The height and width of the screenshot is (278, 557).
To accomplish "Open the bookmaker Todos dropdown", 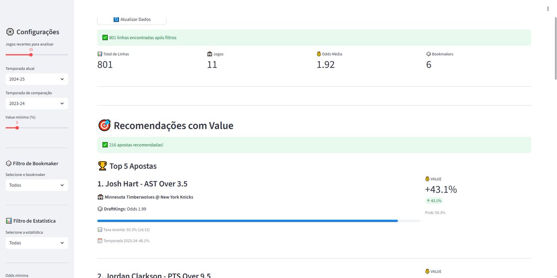I will [37, 185].
